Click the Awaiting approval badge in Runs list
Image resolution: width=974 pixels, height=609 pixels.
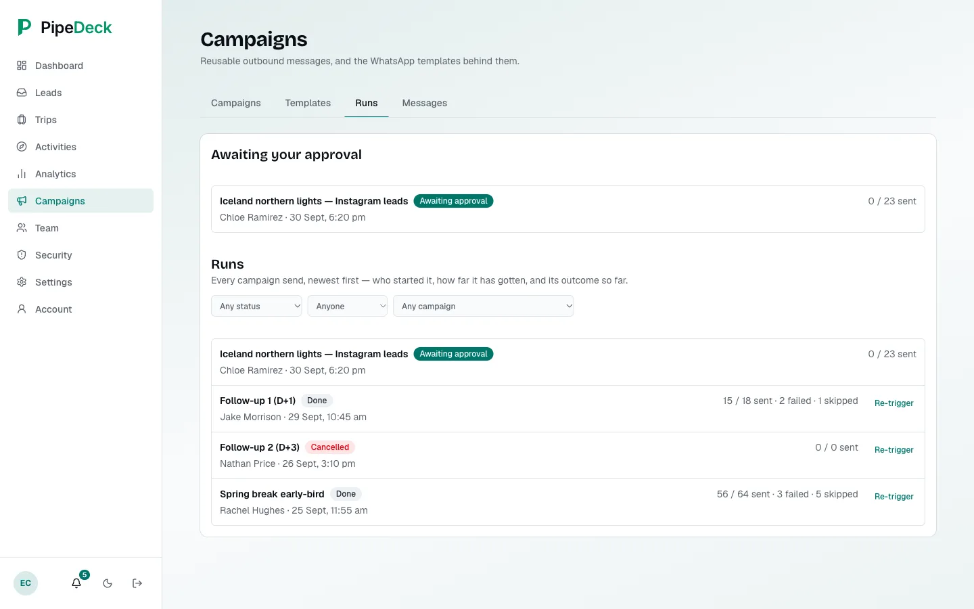(453, 354)
